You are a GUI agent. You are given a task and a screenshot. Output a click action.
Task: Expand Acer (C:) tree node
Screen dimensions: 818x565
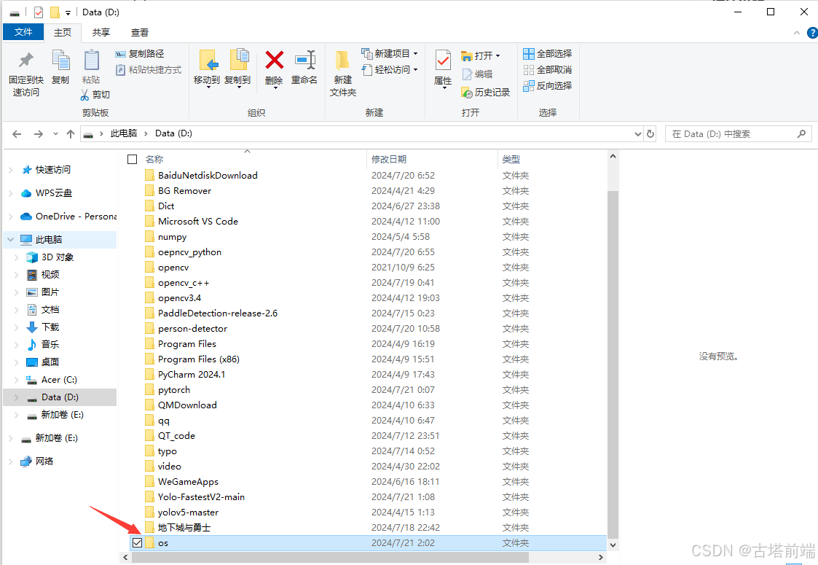(x=17, y=380)
